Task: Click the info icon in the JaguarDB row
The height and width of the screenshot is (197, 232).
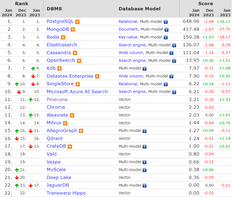Action: (x=145, y=185)
